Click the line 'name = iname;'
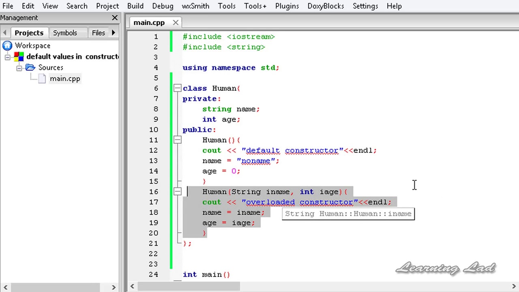Screen dimensions: 519x292 coord(234,213)
